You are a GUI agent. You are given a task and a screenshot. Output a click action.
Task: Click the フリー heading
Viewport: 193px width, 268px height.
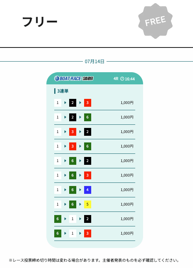[40, 22]
